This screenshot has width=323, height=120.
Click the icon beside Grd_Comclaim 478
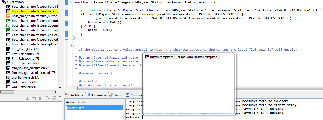point(8,87)
